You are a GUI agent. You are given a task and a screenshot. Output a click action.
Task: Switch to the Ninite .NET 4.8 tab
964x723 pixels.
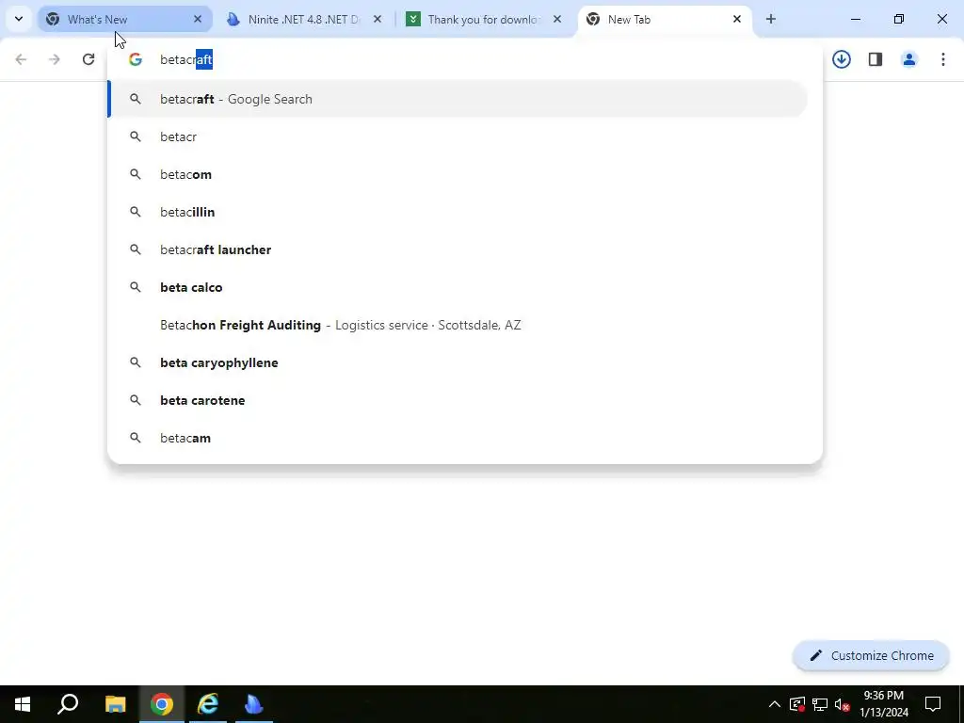[294, 19]
